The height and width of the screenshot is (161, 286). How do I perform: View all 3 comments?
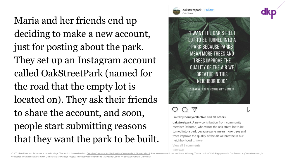click(186, 145)
